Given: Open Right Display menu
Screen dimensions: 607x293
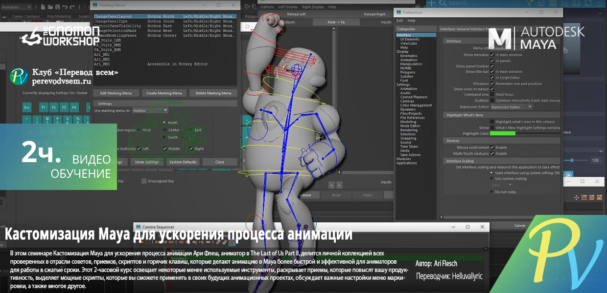Looking at the screenshot, I should (313, 7).
